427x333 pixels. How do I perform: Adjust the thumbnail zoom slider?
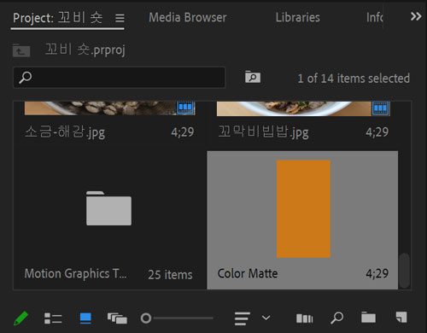point(177,318)
